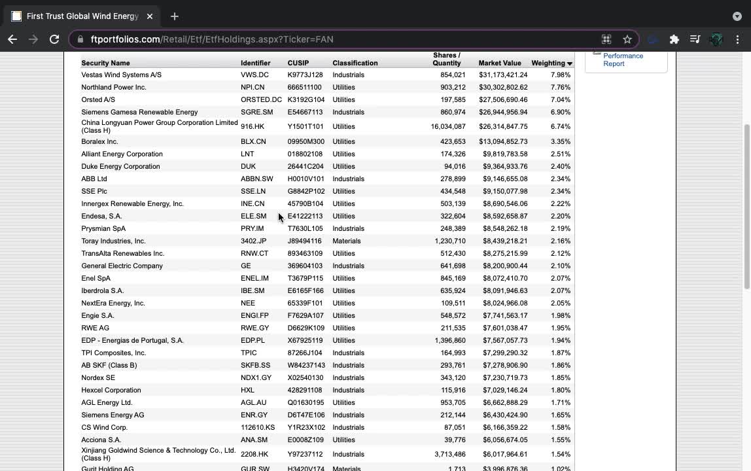Click the ABBN.SW identifier
Screen dimensions: 751x471
pyautogui.click(x=256, y=179)
